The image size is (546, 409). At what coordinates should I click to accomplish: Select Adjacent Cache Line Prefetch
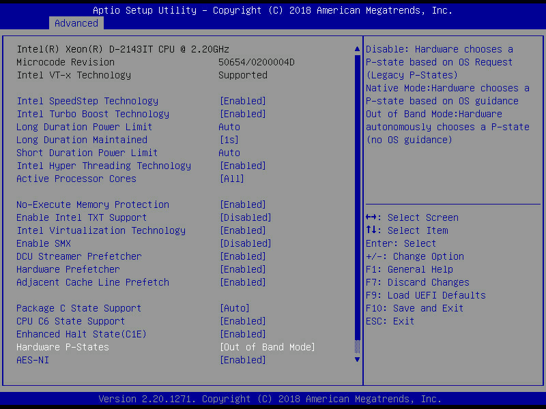[93, 282]
